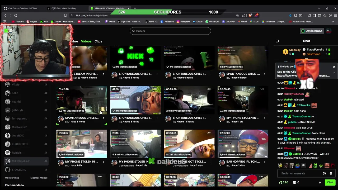The width and height of the screenshot is (338, 190).
Task: Open the browser apps grid icon
Action: pyautogui.click(x=5, y=22)
